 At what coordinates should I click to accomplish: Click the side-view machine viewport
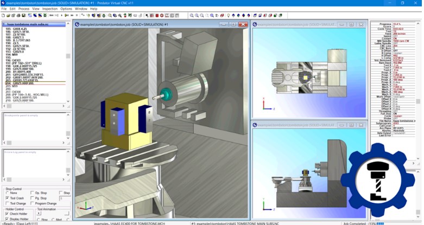coord(309,173)
